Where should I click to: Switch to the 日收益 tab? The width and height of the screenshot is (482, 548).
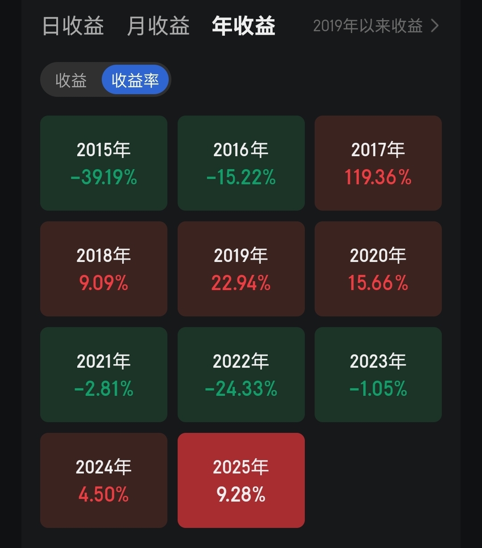pyautogui.click(x=73, y=26)
